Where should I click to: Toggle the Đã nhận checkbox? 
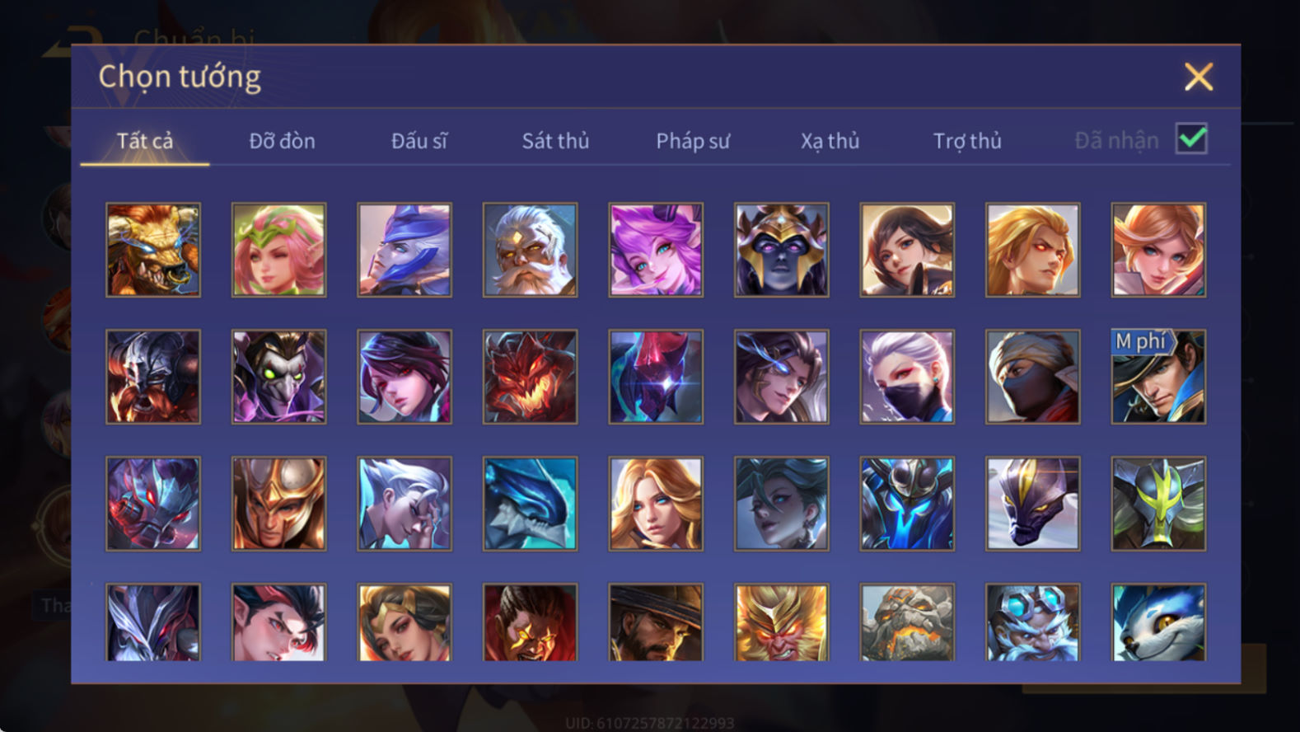pos(1191,138)
